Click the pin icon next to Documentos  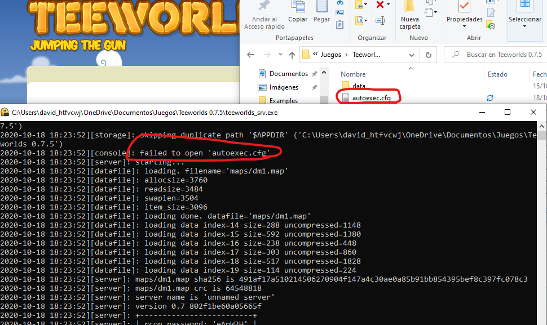tap(314, 73)
